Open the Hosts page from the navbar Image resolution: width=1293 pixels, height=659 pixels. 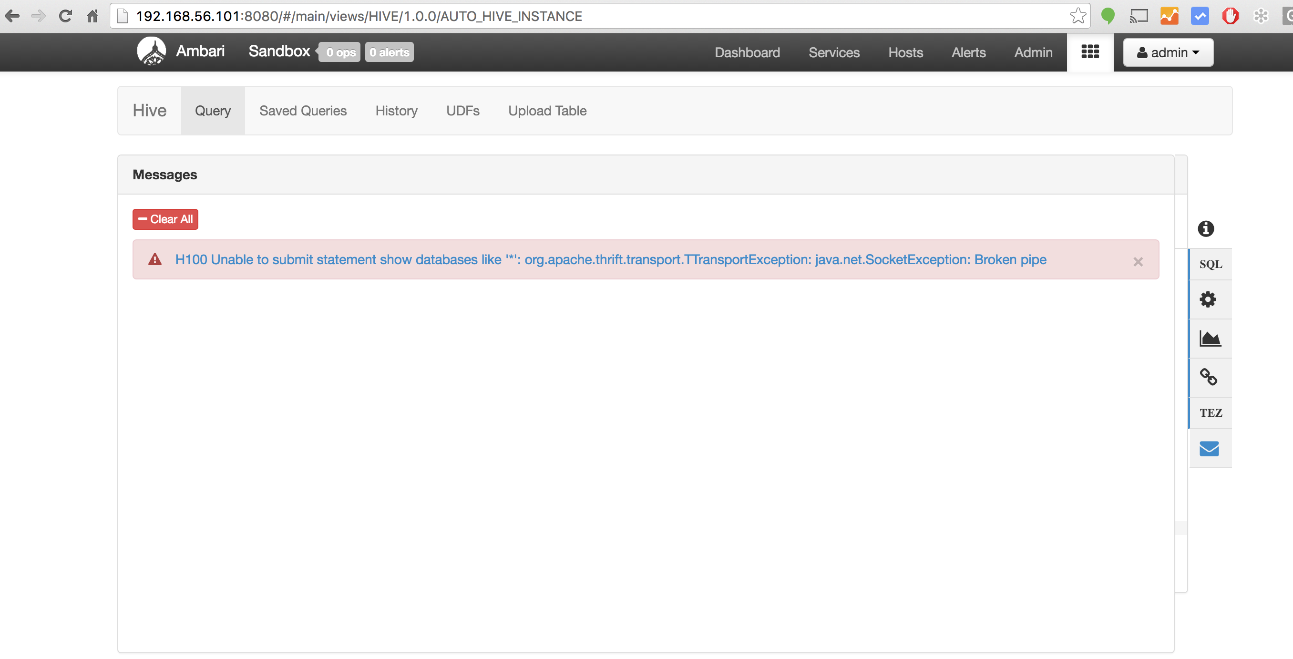905,52
